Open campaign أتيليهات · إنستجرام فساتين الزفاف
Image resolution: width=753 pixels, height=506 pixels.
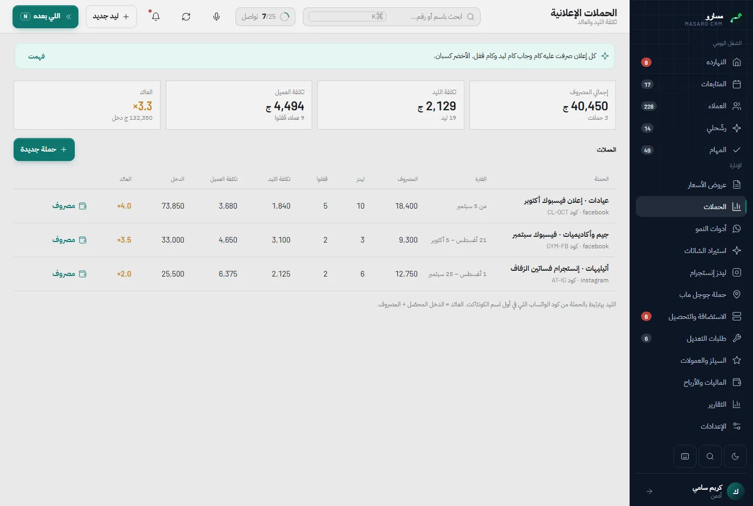pos(560,269)
